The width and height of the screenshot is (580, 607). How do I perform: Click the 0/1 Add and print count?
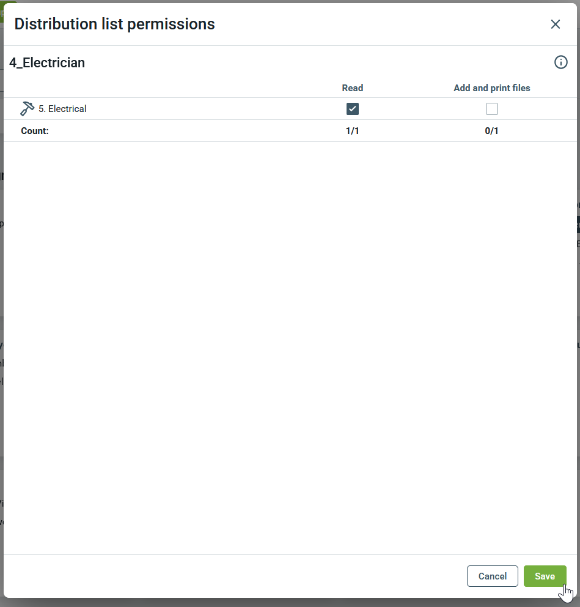tap(491, 131)
